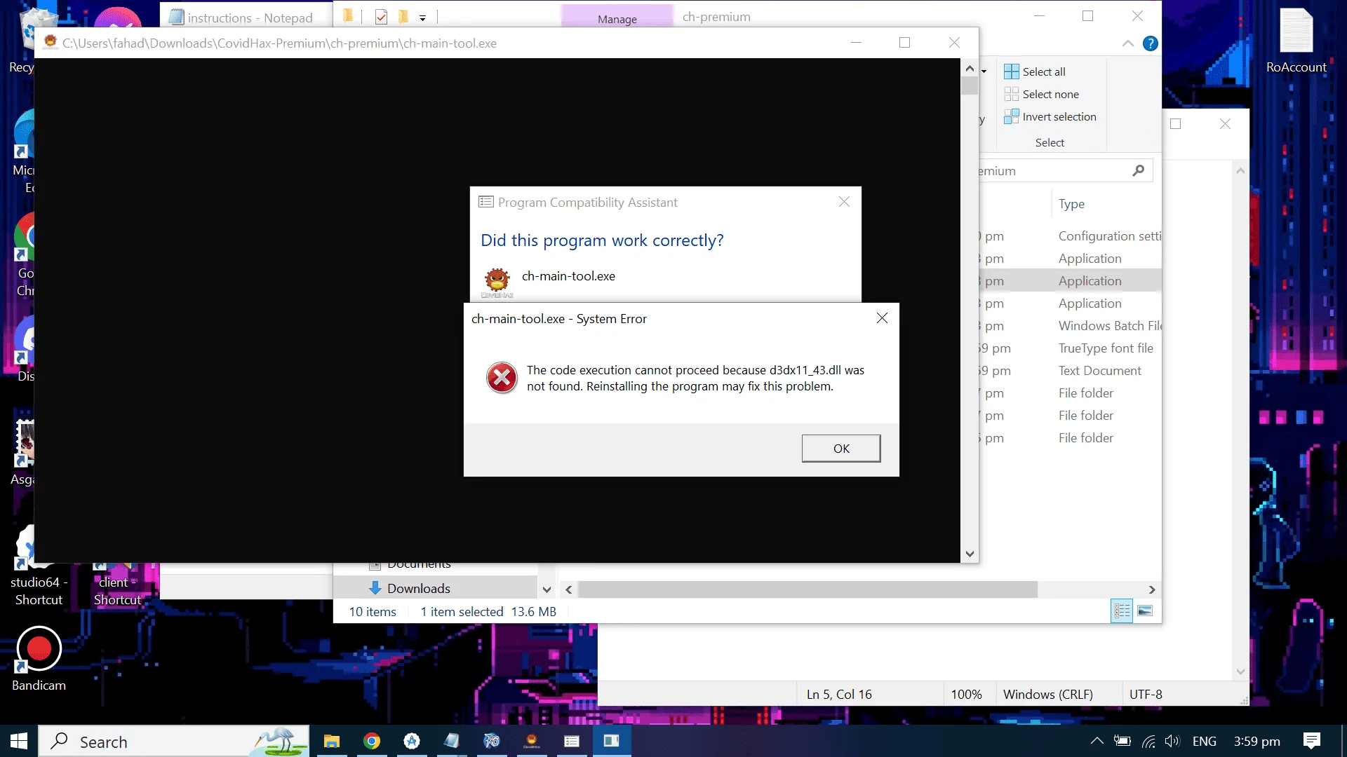Click the volume speaker tray icon
This screenshot has width=1347, height=757.
tap(1172, 741)
